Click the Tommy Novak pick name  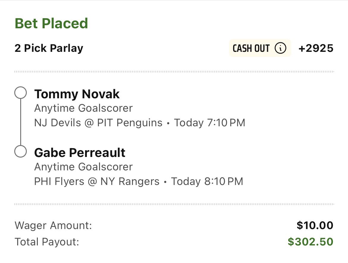(77, 94)
